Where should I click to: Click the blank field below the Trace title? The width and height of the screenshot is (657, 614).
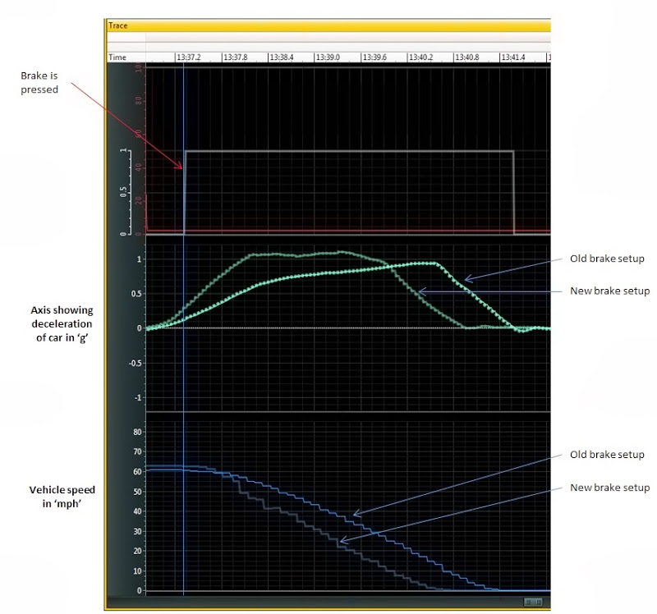pyautogui.click(x=328, y=38)
